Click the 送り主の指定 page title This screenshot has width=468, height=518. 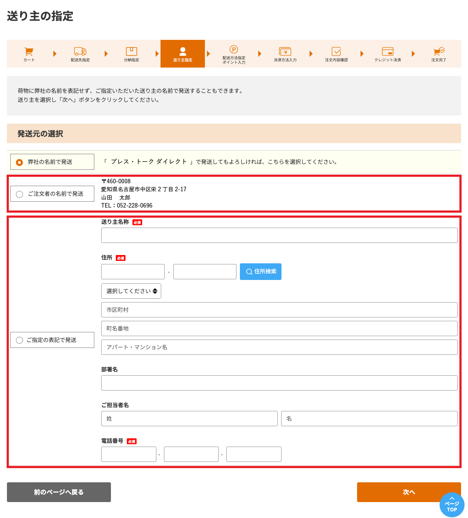[40, 16]
